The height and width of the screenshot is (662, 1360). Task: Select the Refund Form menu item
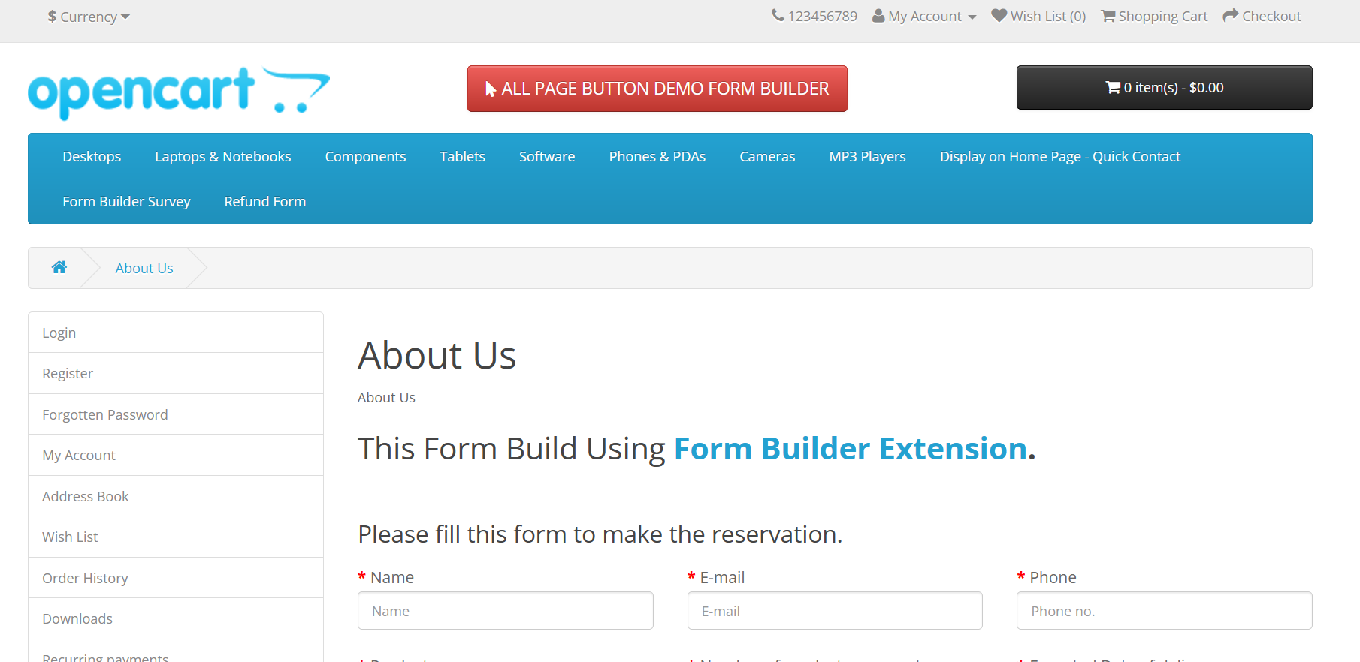coord(264,201)
